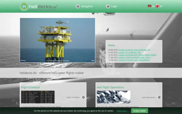Viewport: 182px width, 114px height.
Task: Click the Add Operations text link
Action: (x=149, y=97)
